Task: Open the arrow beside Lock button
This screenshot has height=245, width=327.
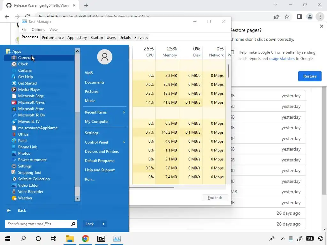Action: tap(104, 224)
